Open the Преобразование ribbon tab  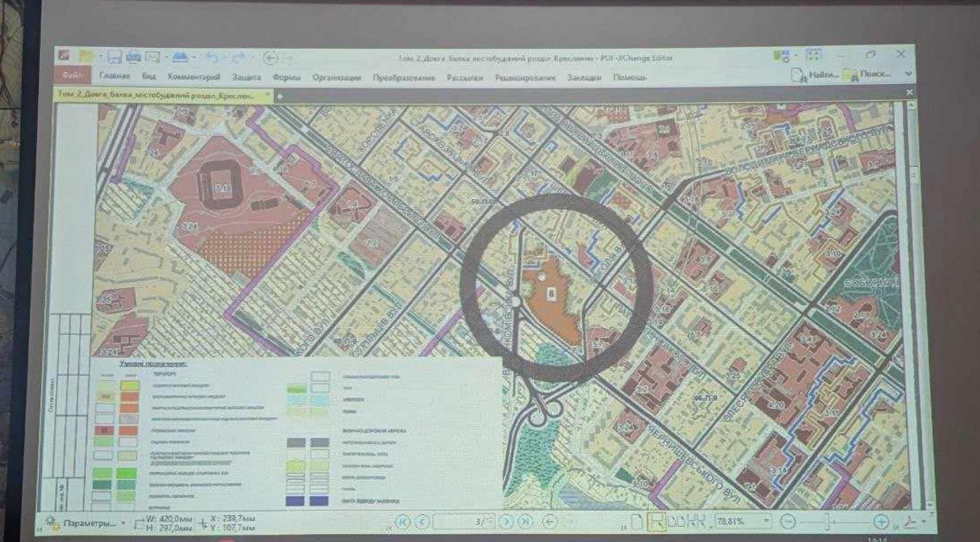tap(404, 78)
